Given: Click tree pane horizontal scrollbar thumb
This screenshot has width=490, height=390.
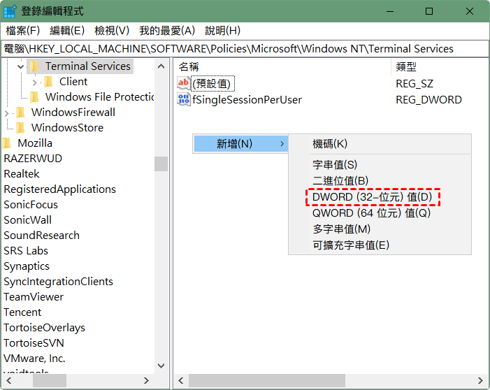Looking at the screenshot, I should click(50, 381).
